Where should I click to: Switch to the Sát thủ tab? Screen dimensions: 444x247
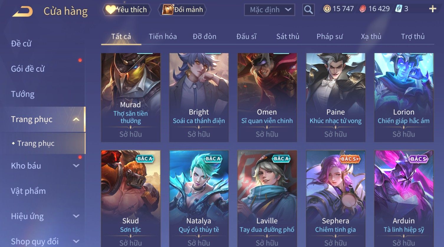point(288,37)
